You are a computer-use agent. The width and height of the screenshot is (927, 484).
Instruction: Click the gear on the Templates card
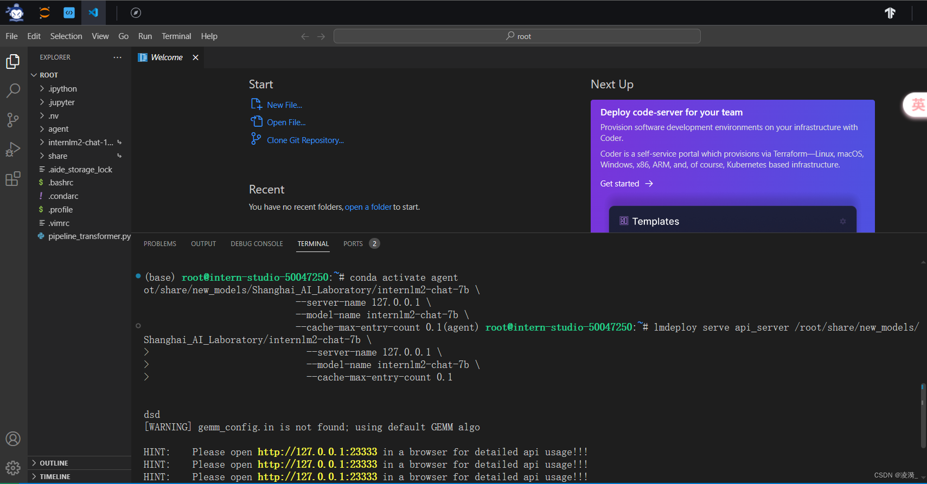843,221
